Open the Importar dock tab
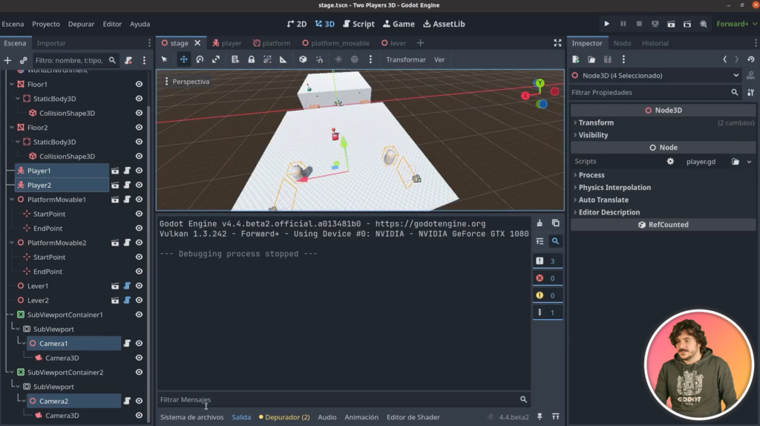The image size is (760, 426). pyautogui.click(x=51, y=43)
